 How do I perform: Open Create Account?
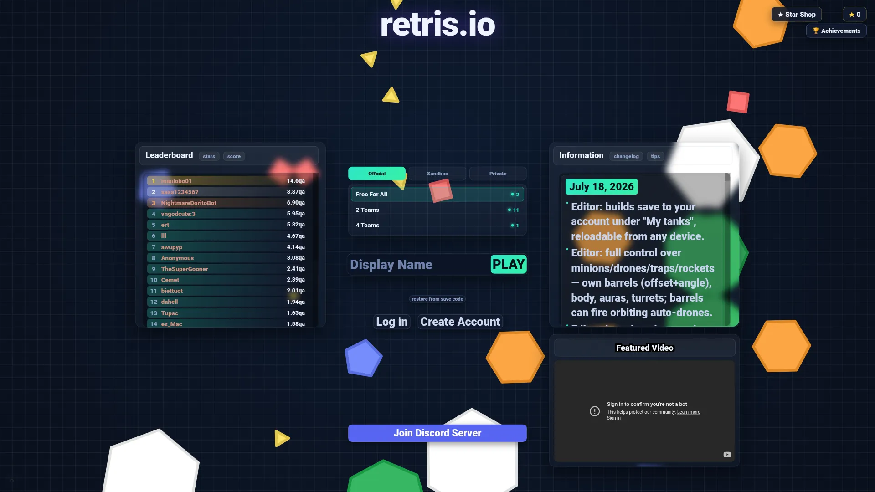[x=460, y=322]
